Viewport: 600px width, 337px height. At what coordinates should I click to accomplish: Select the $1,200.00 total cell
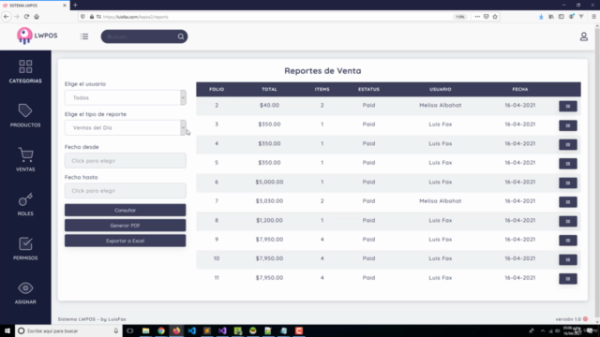click(x=269, y=221)
